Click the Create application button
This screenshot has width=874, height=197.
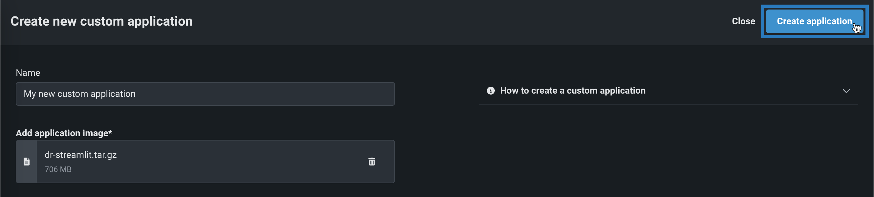(814, 21)
